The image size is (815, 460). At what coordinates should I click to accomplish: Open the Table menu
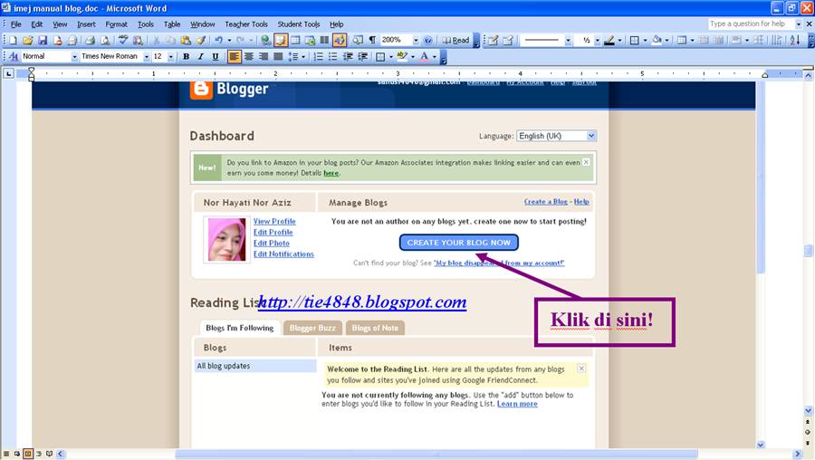coord(172,24)
